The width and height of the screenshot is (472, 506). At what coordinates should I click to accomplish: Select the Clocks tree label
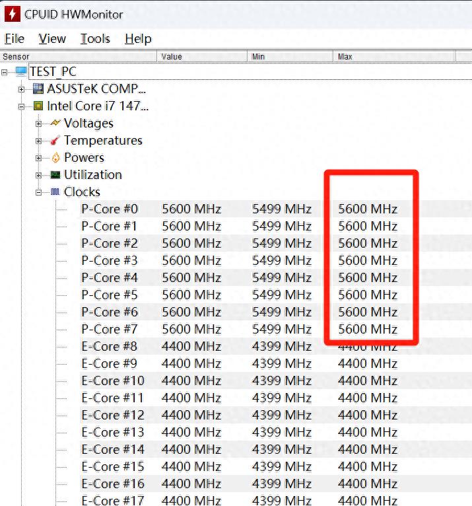tap(82, 192)
